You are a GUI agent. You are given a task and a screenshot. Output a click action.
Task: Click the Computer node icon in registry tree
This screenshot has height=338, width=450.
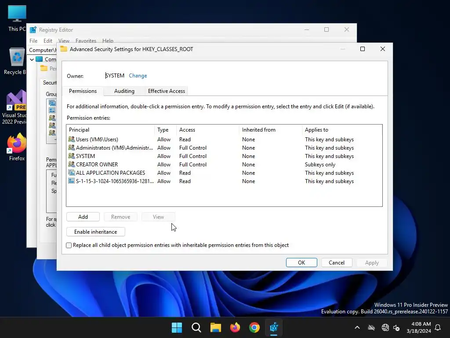[39, 59]
